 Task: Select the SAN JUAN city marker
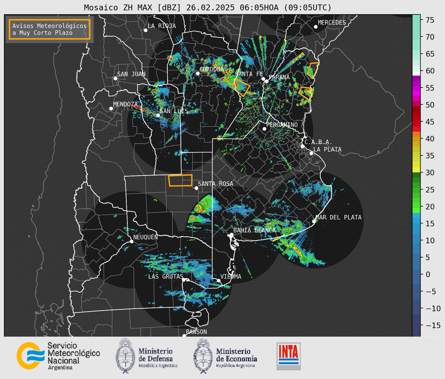[x=115, y=78]
